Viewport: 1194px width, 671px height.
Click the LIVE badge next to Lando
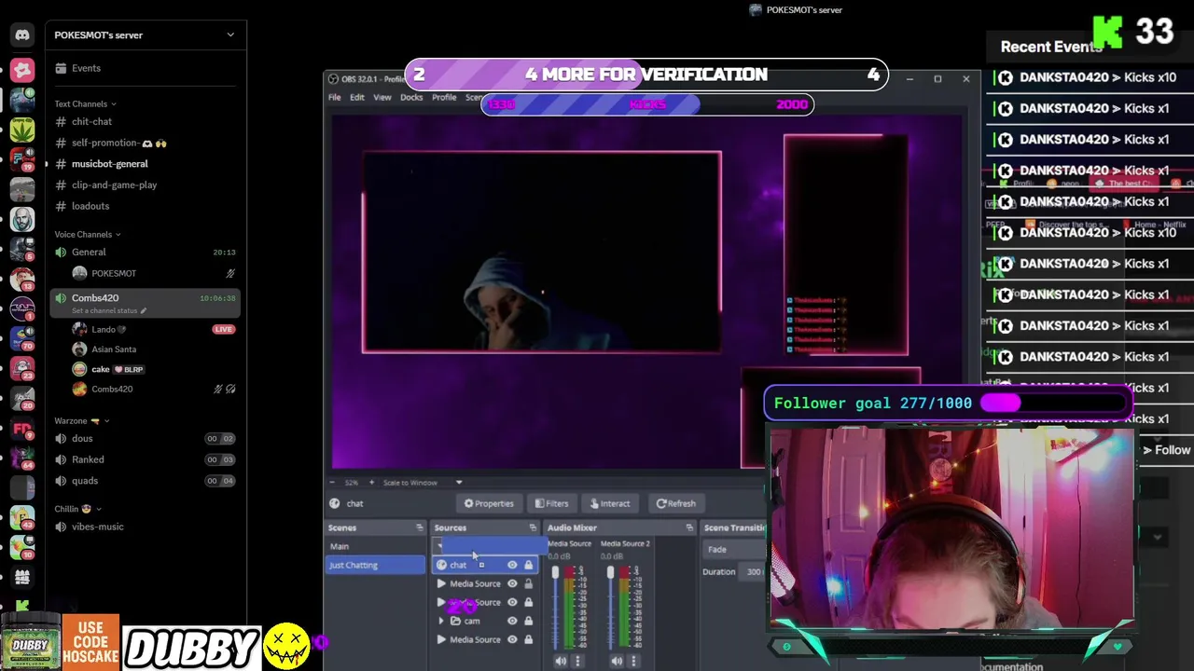[223, 329]
